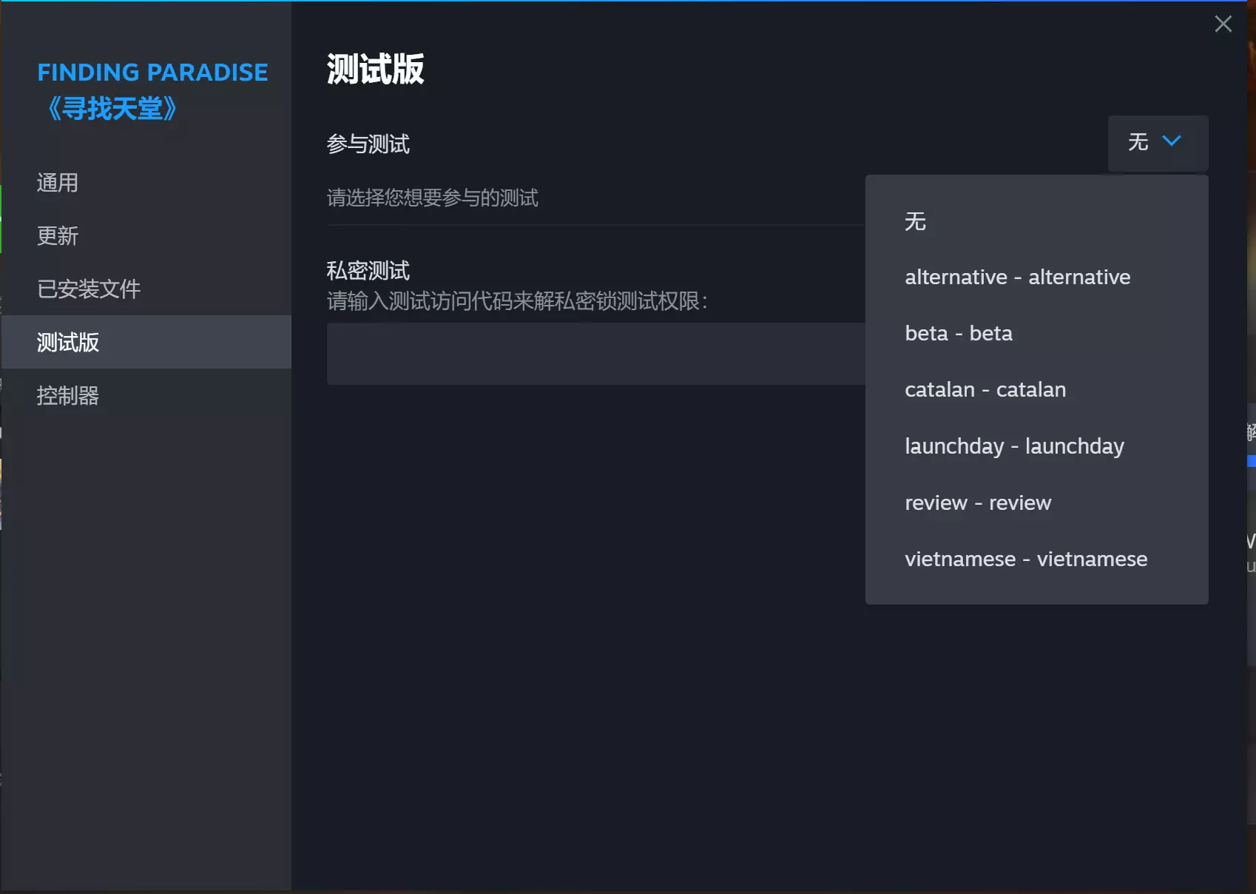Click the 请选择您想要参与的测试 description text

coord(433,198)
